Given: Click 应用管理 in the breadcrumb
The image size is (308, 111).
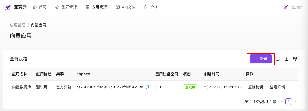Looking at the screenshot, I should [x=18, y=25].
